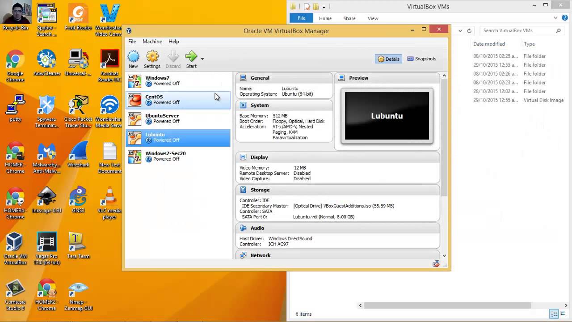Screen dimensions: 572x322
Task: Click the New virtual machine toolbar icon
Action: pyautogui.click(x=133, y=59)
